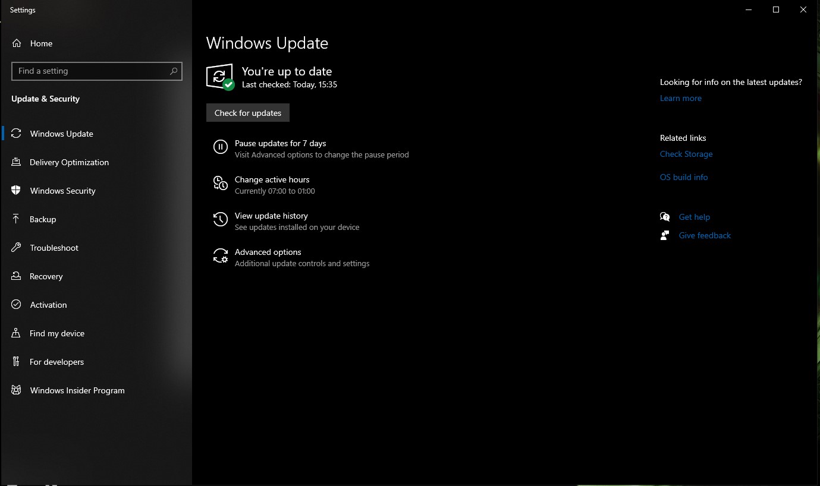820x486 pixels.
Task: Click the search magnifier icon
Action: [x=173, y=71]
